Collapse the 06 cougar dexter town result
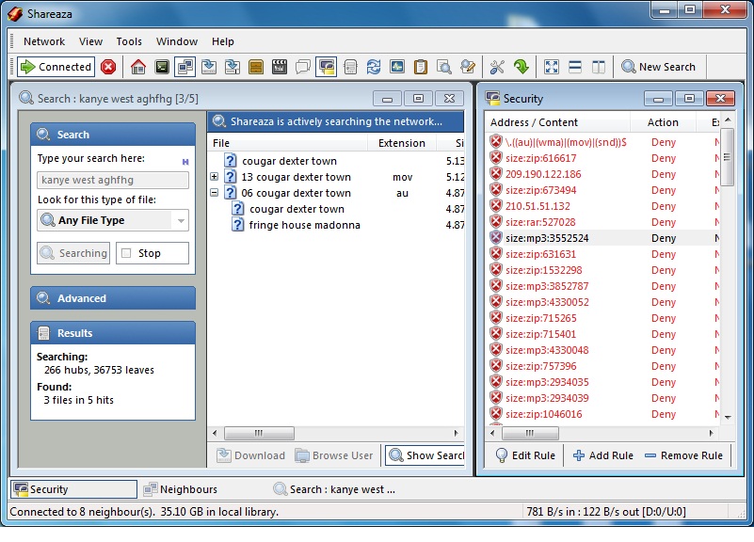754x542 pixels. pyautogui.click(x=214, y=193)
